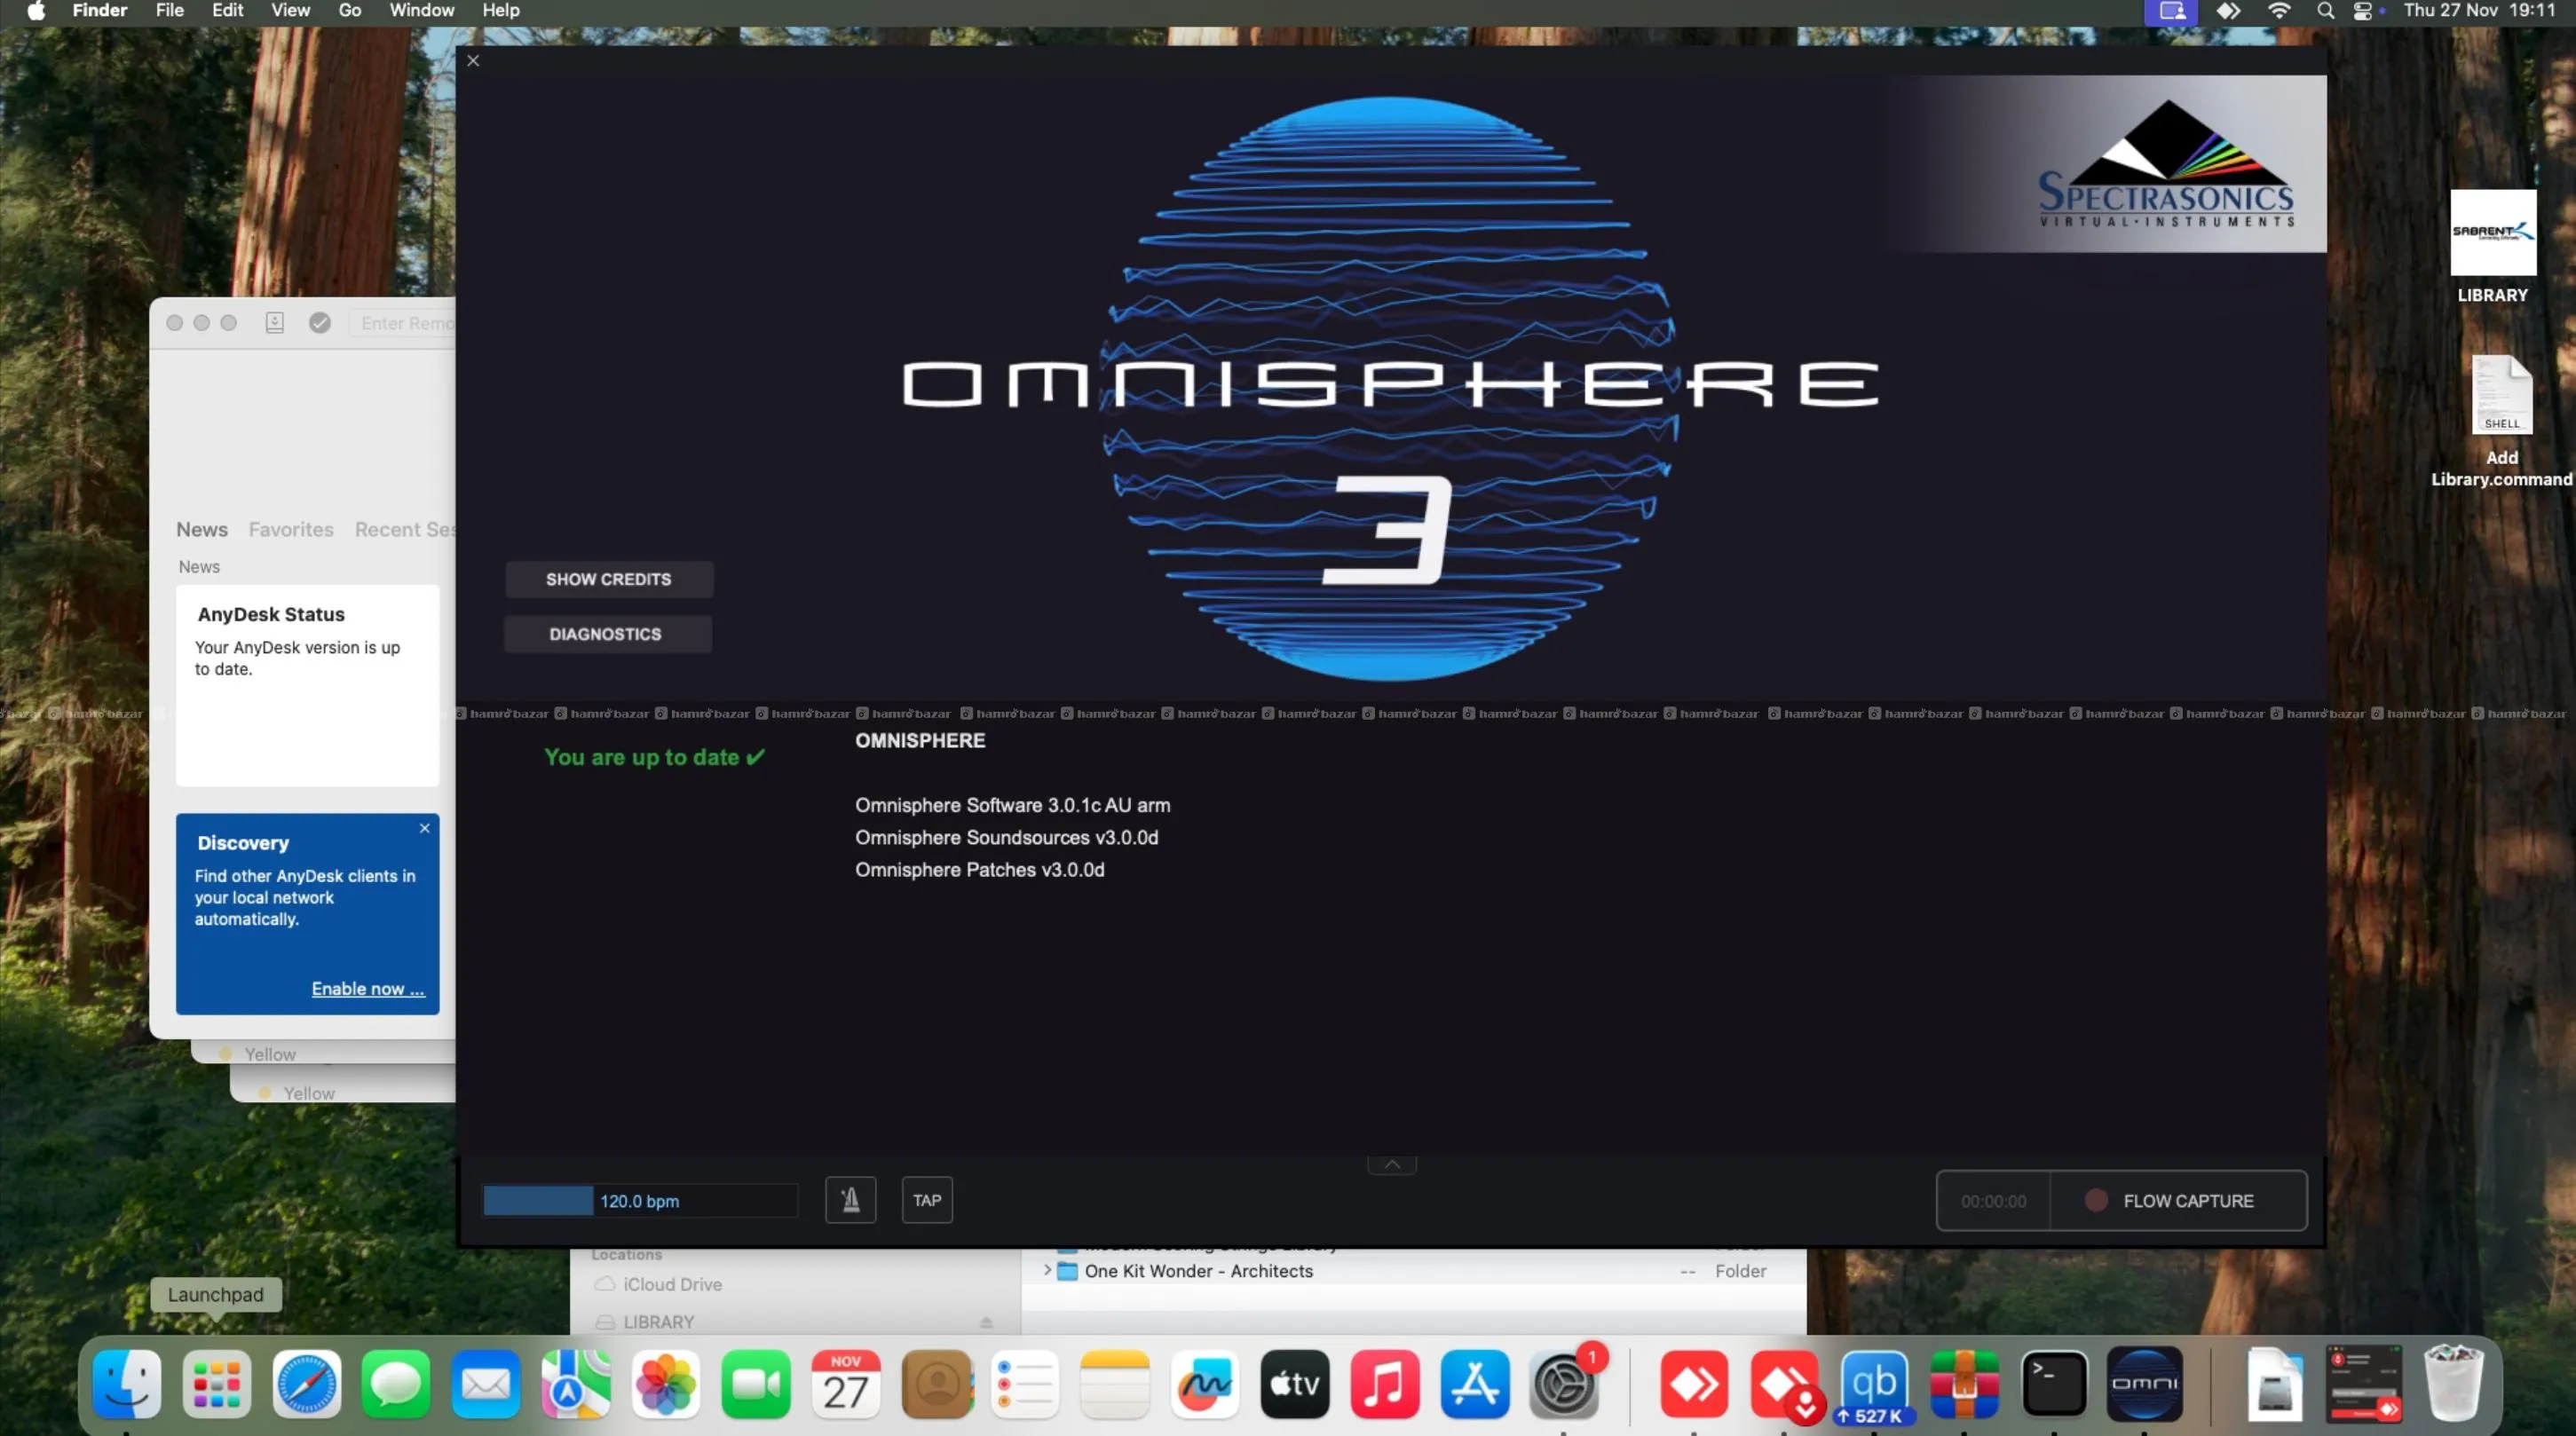The height and width of the screenshot is (1436, 2576).
Task: Open Music from the Dock
Action: [1385, 1384]
